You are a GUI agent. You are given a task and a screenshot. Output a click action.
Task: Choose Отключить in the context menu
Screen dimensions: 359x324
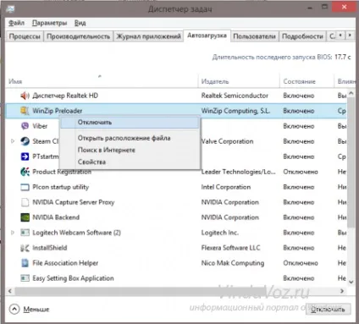(x=130, y=123)
